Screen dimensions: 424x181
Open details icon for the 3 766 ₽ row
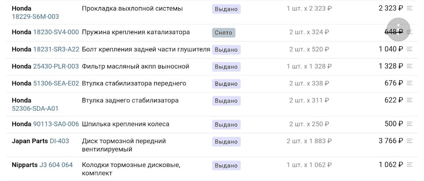(409, 141)
